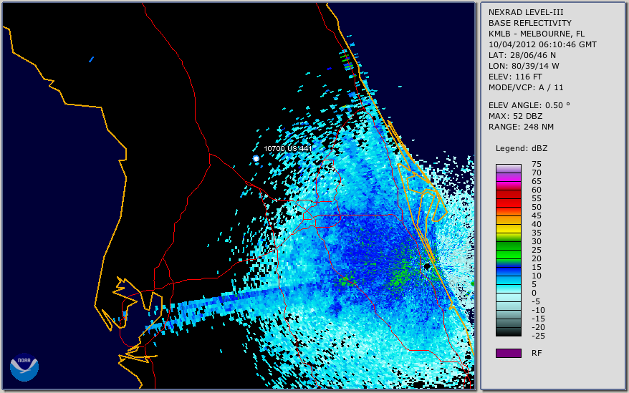
Task: Click "KMLB - MELBOURNE, FL" text
Action: click(537, 34)
